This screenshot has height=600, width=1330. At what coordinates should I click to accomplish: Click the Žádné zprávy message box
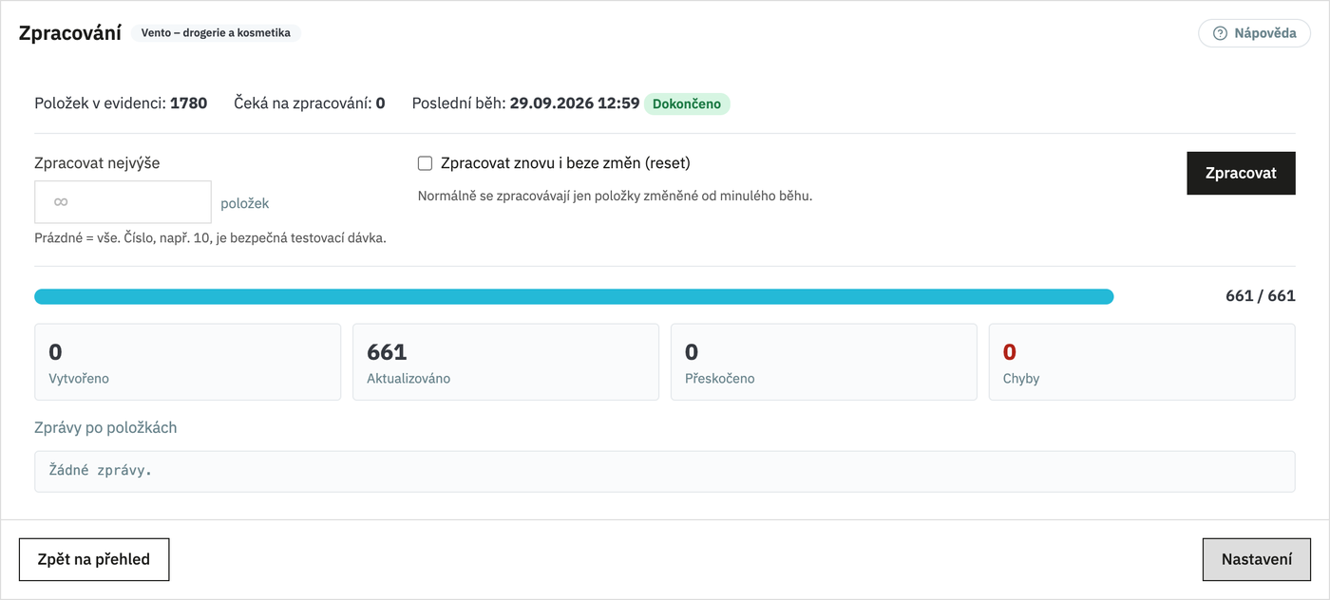coord(665,471)
